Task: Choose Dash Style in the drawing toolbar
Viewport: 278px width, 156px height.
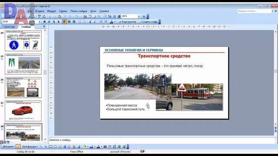Action: (110, 146)
